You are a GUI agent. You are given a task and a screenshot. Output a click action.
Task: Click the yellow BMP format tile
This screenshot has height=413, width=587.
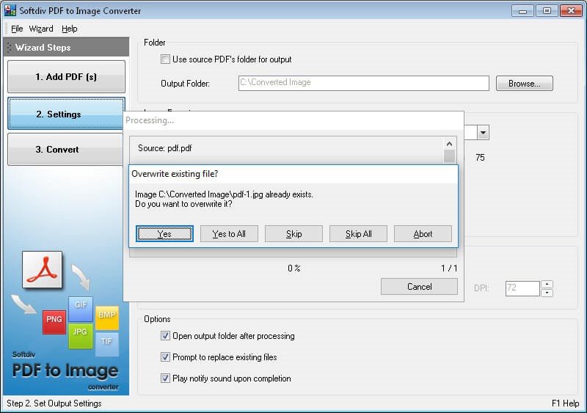[106, 318]
